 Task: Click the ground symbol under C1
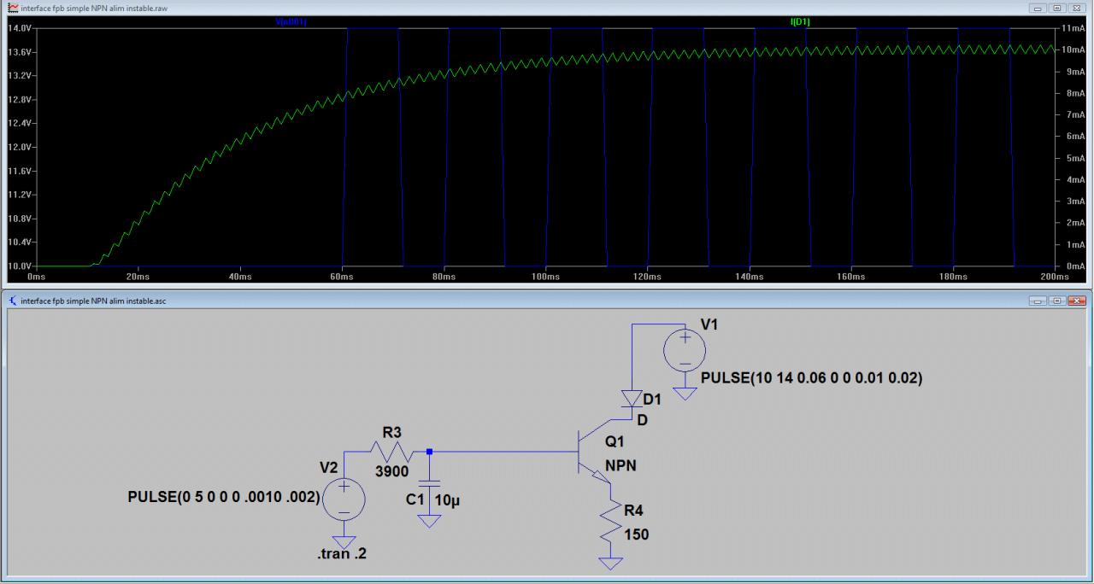pos(430,520)
